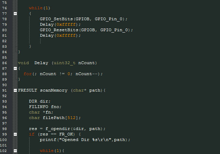
Task: Click line number 91 in the gutter
Action: click(x=4, y=91)
